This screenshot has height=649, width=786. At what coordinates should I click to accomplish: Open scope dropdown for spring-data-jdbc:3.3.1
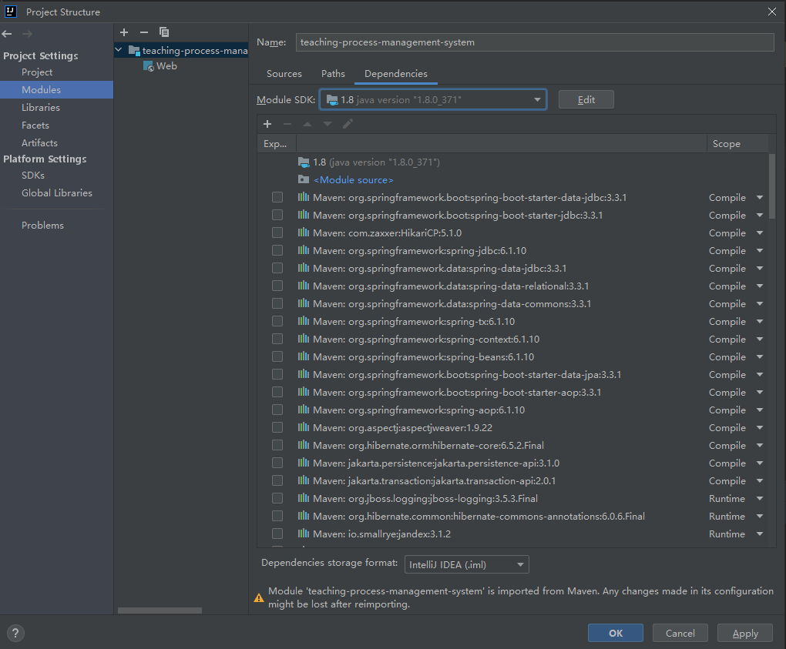(760, 269)
